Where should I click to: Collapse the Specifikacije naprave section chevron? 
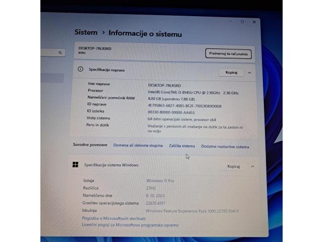coord(250,73)
